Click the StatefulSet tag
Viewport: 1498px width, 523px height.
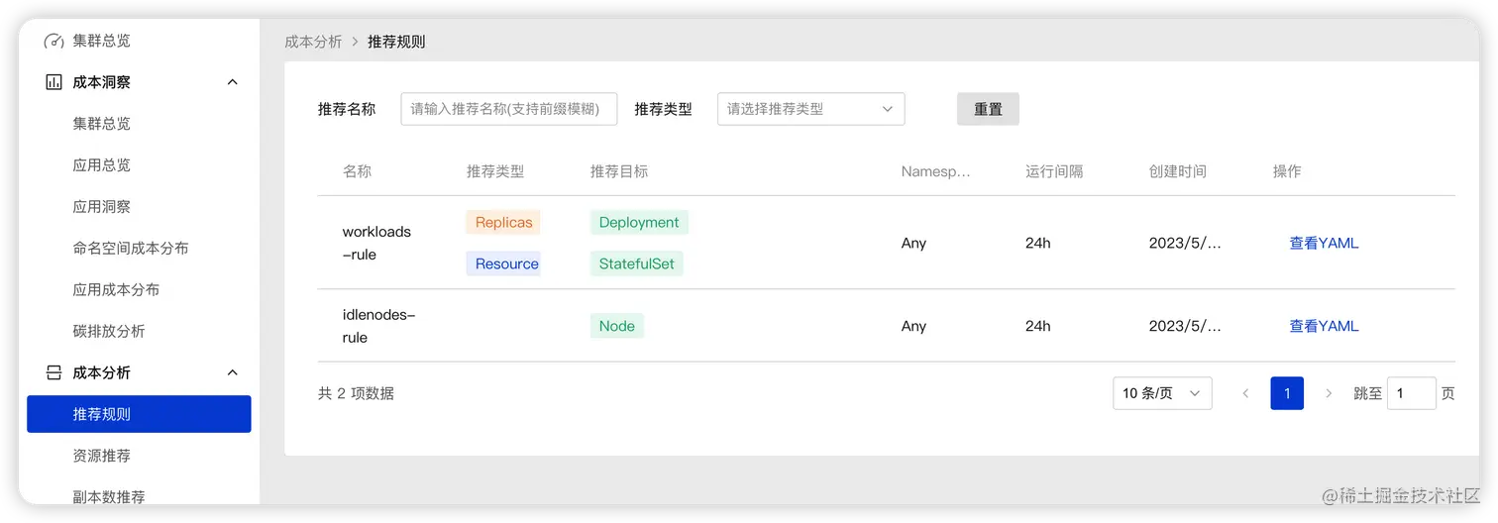(x=636, y=263)
